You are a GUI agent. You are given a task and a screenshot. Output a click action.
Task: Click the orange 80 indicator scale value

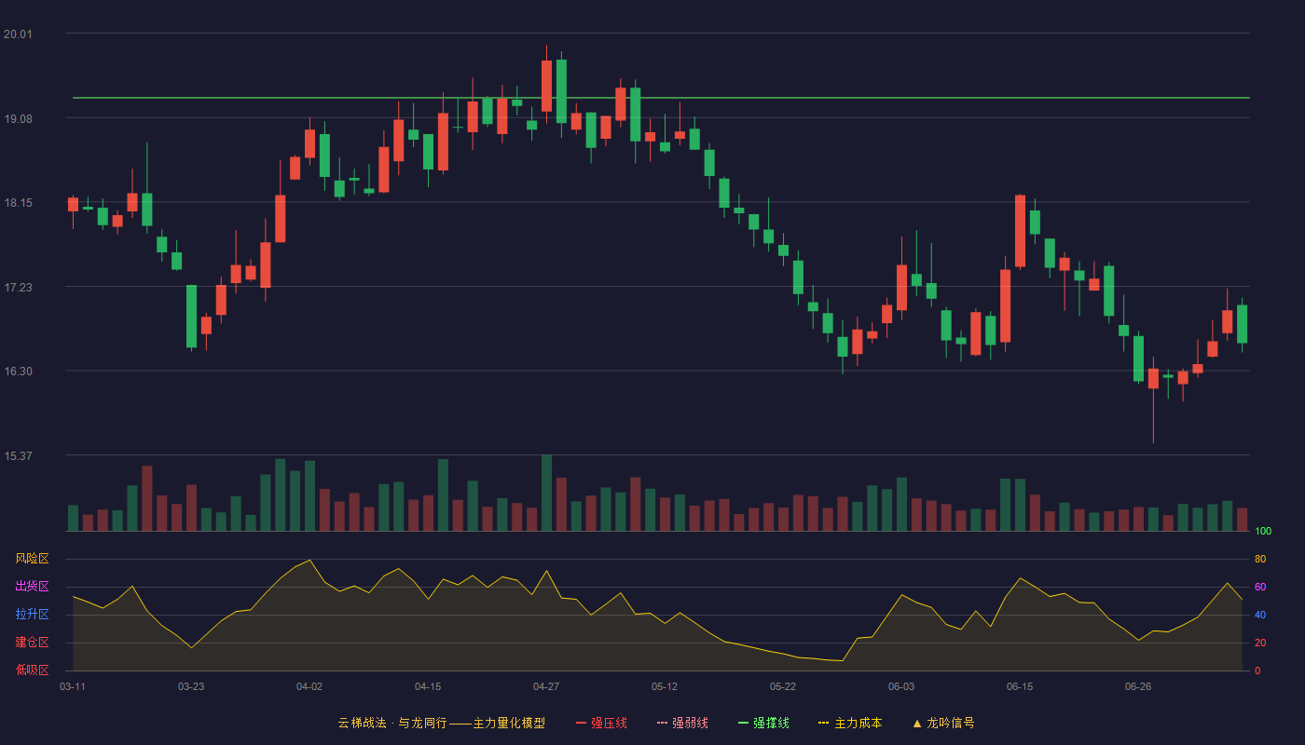coord(1260,559)
